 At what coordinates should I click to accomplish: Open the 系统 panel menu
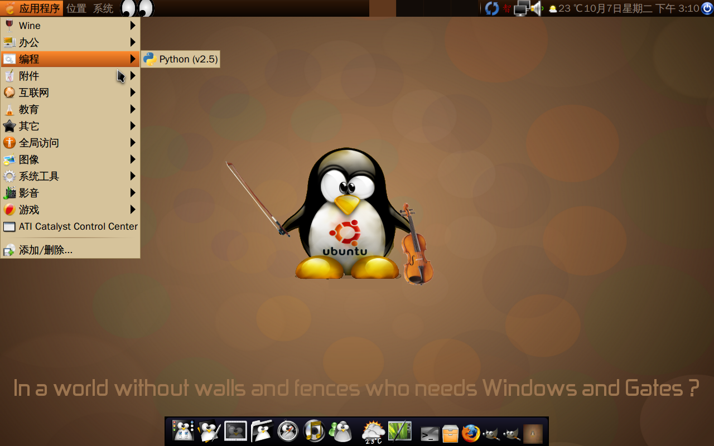click(103, 8)
